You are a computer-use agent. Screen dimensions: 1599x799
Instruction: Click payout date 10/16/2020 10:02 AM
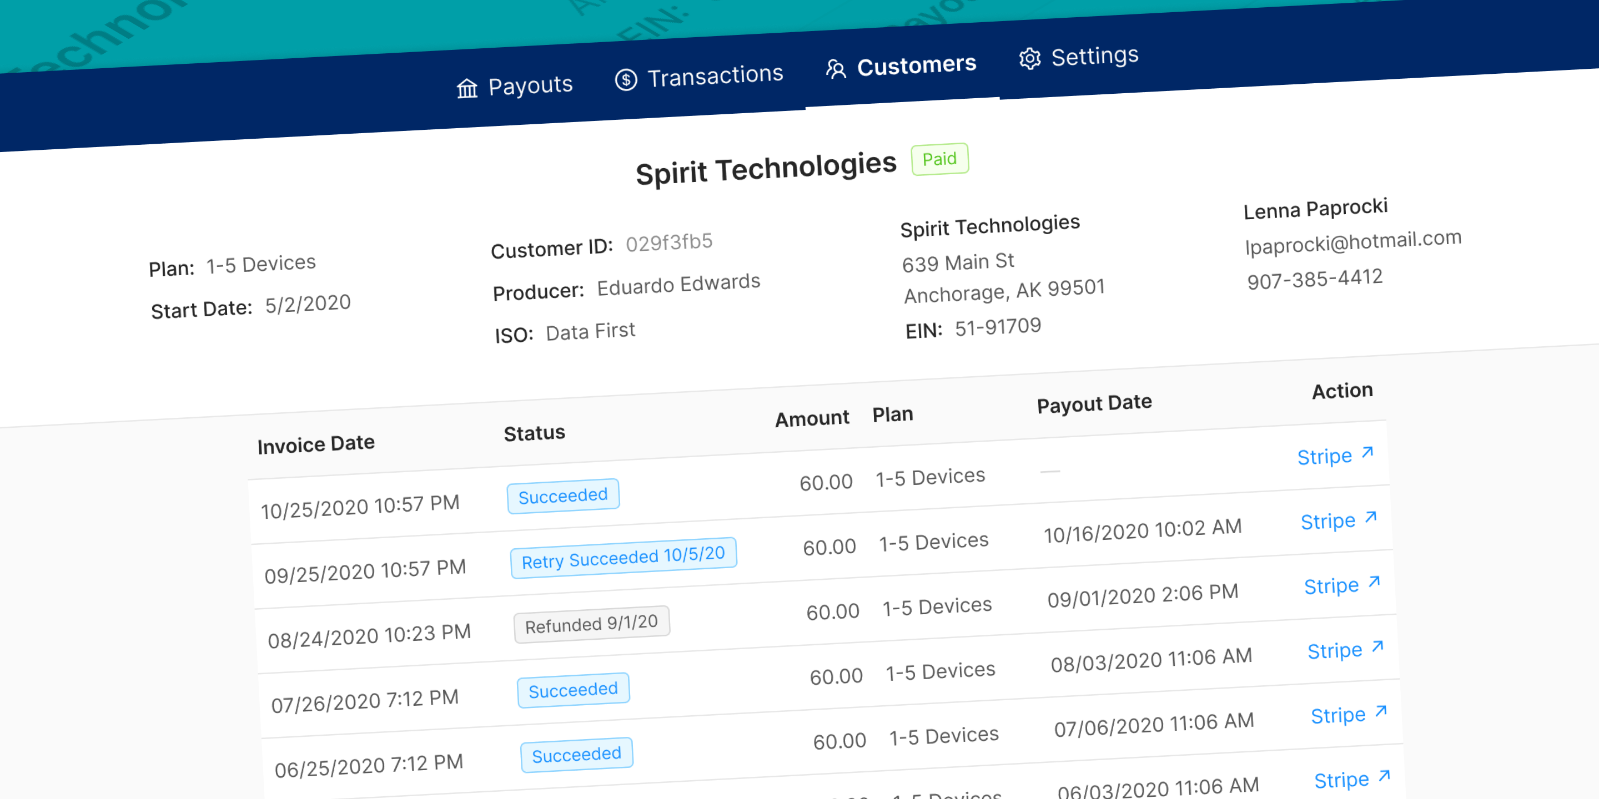click(x=1142, y=531)
